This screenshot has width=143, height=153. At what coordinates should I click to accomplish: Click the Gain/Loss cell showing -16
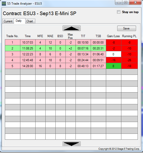click(x=114, y=60)
